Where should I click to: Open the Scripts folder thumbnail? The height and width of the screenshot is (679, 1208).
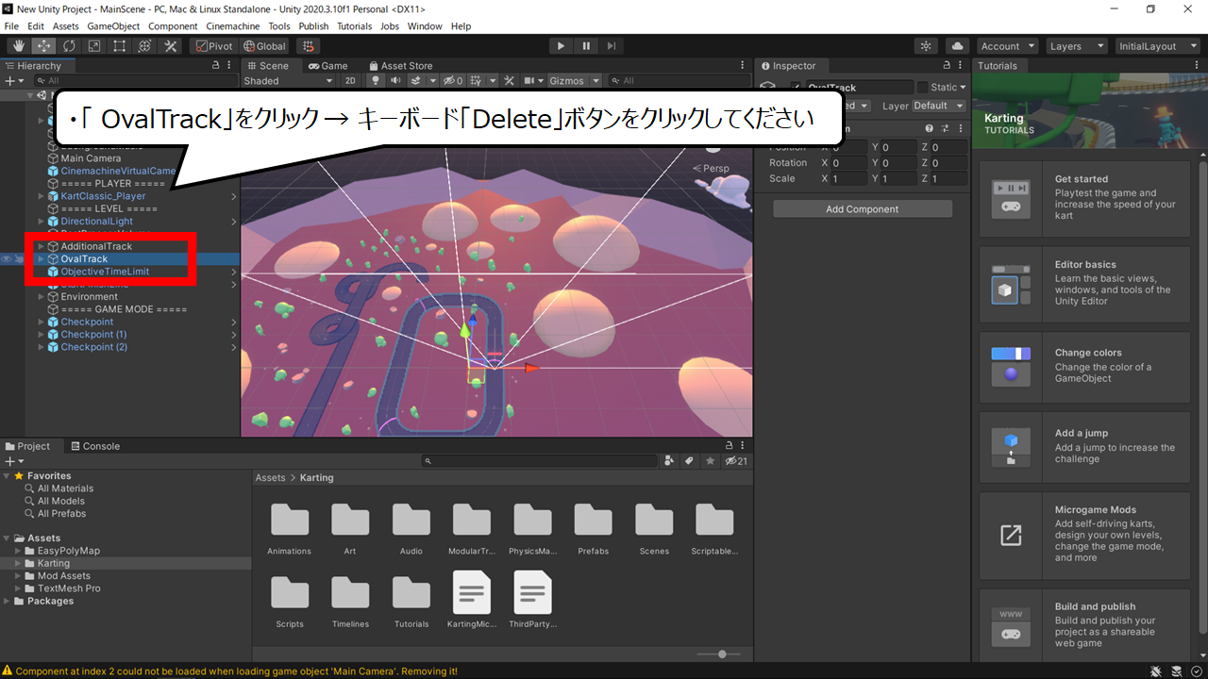coord(290,594)
